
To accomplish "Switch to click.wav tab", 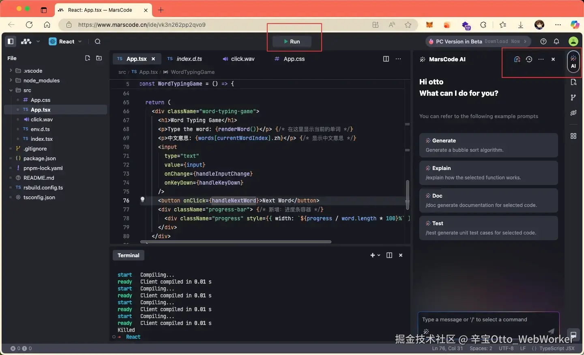I will pos(239,59).
